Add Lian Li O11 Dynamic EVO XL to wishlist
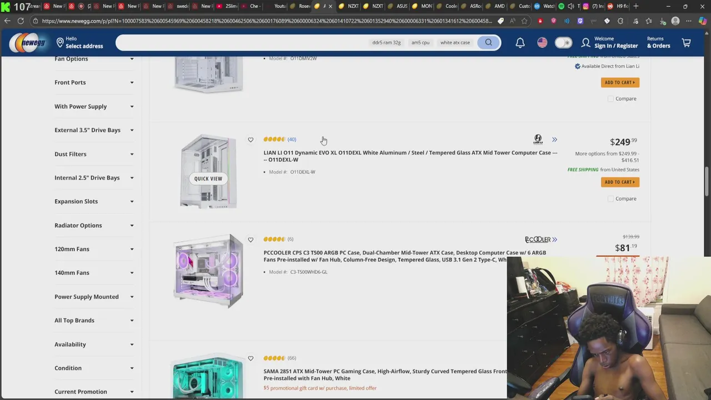 click(x=251, y=140)
